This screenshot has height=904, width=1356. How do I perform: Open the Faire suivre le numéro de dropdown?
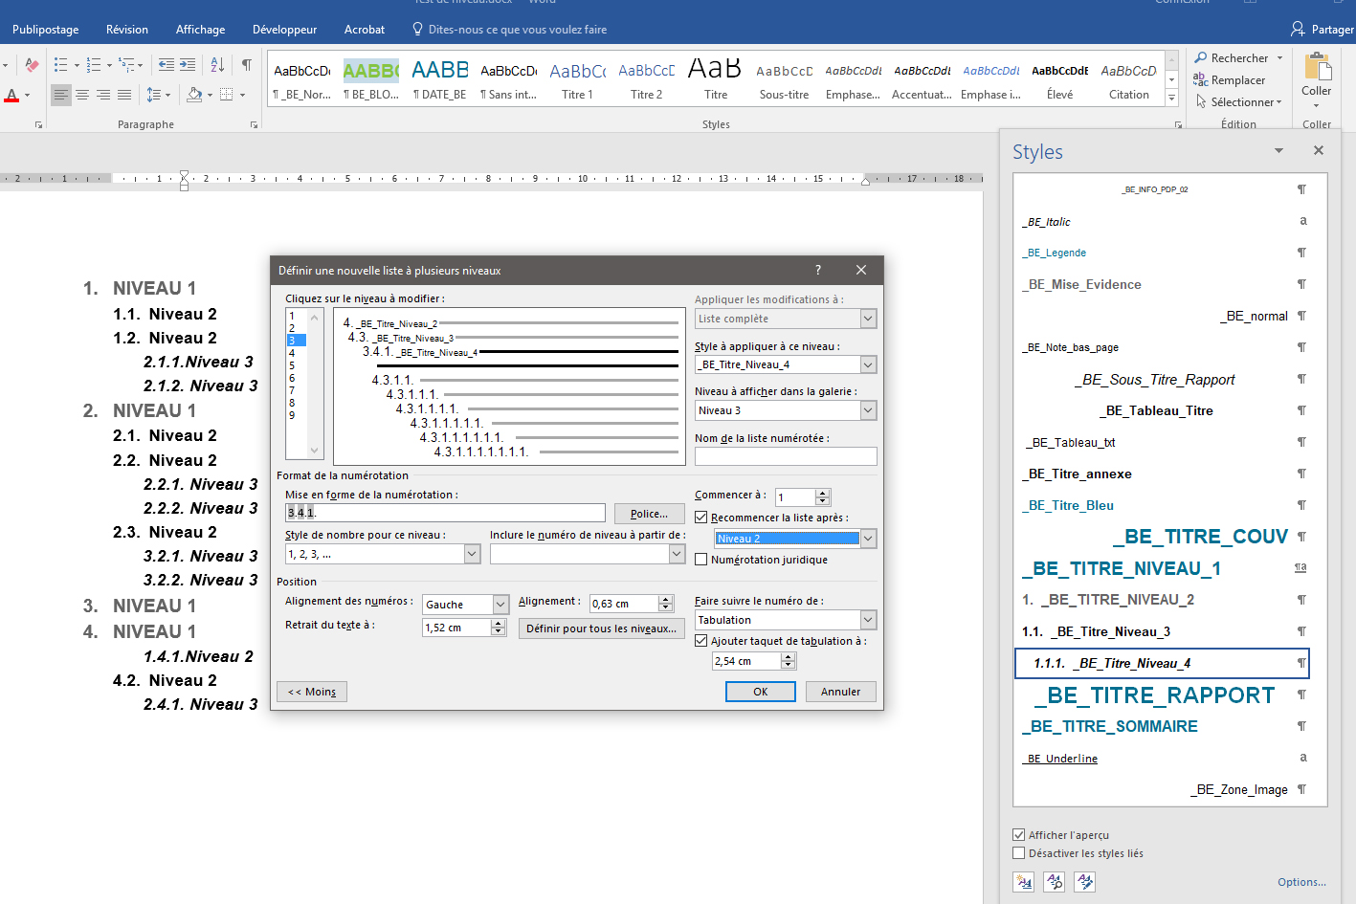tap(868, 620)
